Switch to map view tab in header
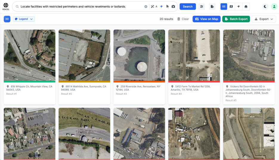The width and height of the screenshot is (279, 160). (x=231, y=7)
